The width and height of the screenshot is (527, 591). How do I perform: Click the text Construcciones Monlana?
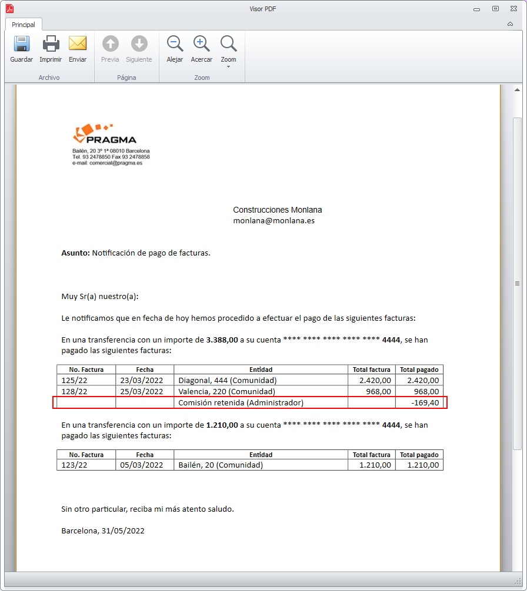278,210
